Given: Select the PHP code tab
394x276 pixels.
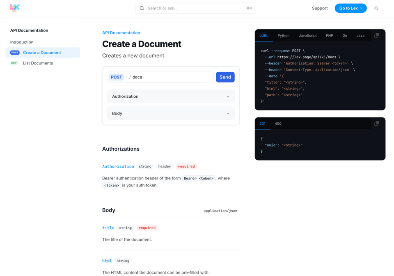Looking at the screenshot, I should coord(329,36).
